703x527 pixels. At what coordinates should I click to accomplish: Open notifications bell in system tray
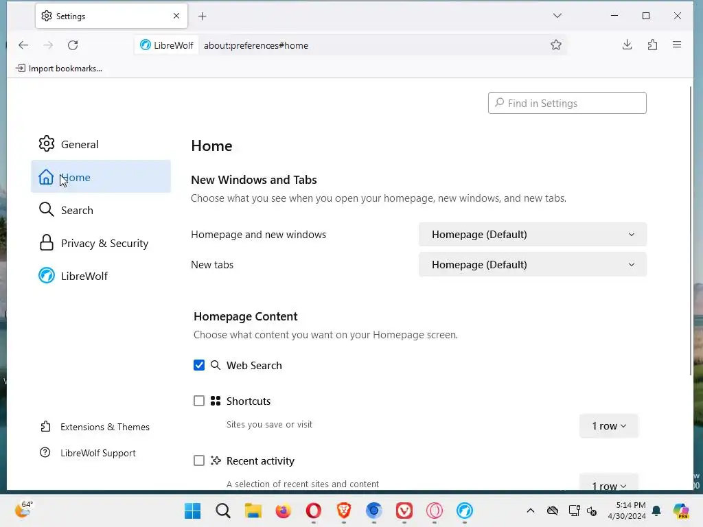pyautogui.click(x=656, y=511)
